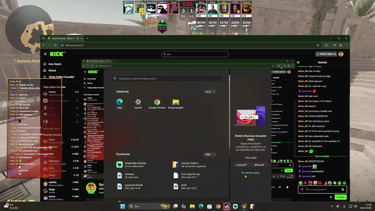Expand Daha Fazla Göster in sidebar

click(x=52, y=129)
